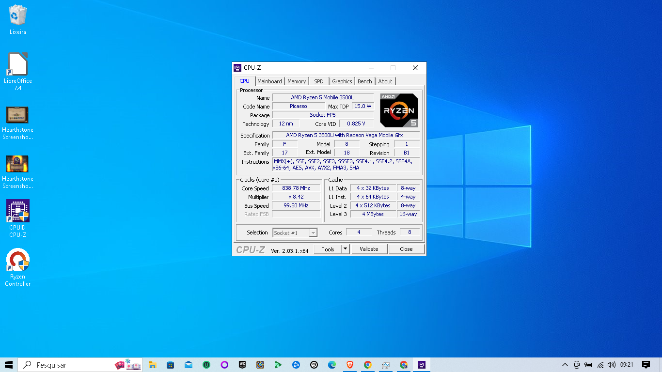Open the LibreOffice 7.4 desktop shortcut
Image resolution: width=662 pixels, height=372 pixels.
point(18,71)
